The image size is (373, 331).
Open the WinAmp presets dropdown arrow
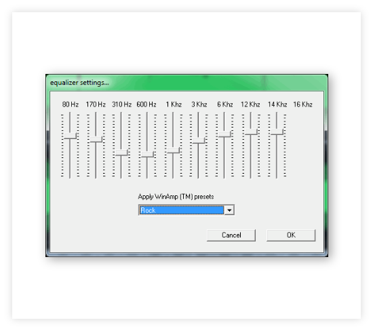pos(229,210)
